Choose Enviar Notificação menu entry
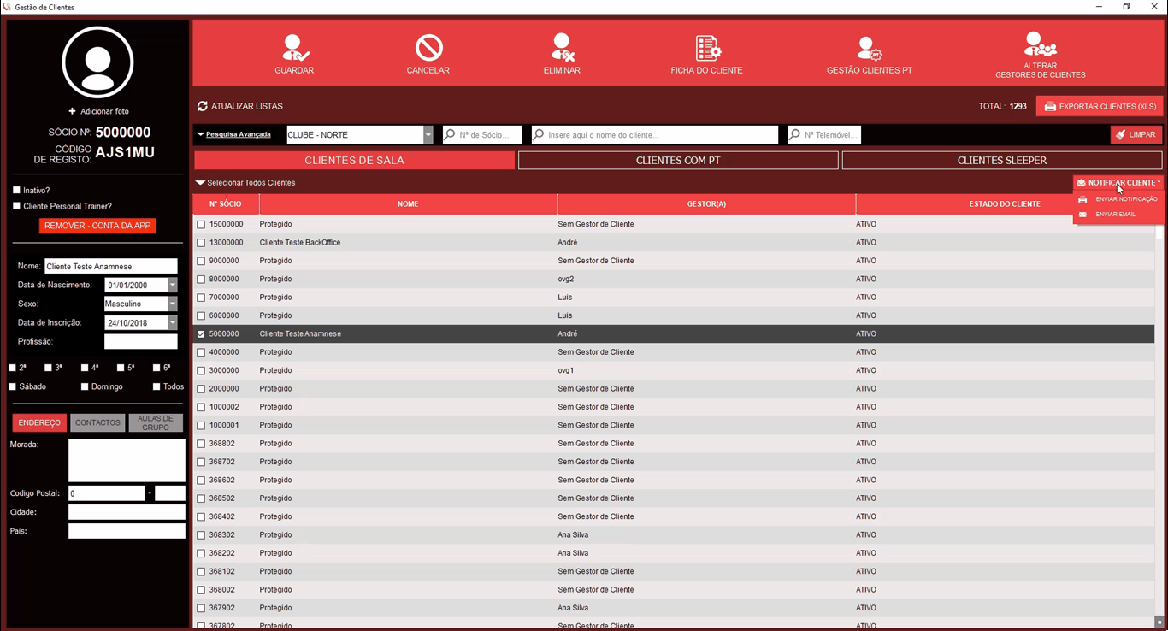 (1118, 199)
